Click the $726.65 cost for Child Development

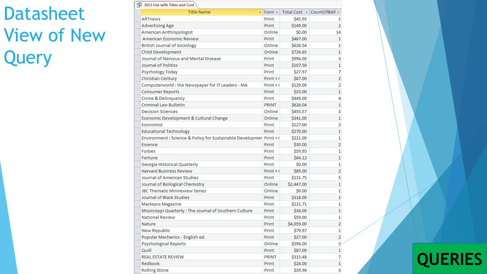294,52
